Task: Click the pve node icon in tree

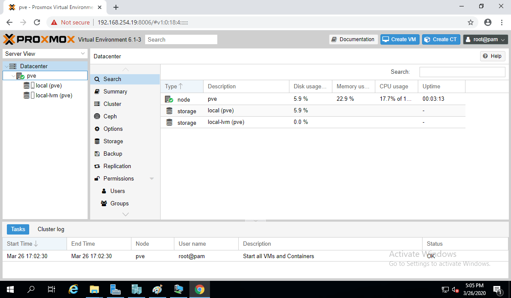Action: (x=20, y=76)
